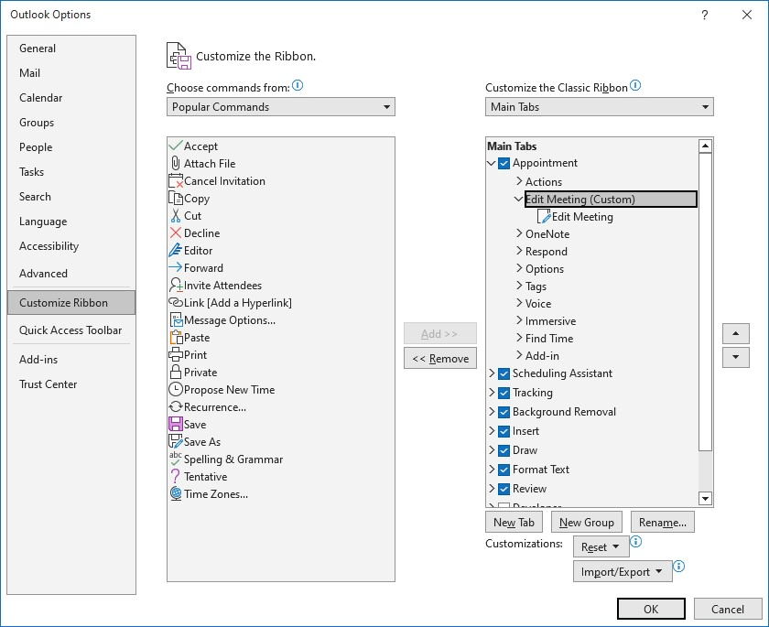
Task: Switch to the Calendar options page
Action: point(40,98)
